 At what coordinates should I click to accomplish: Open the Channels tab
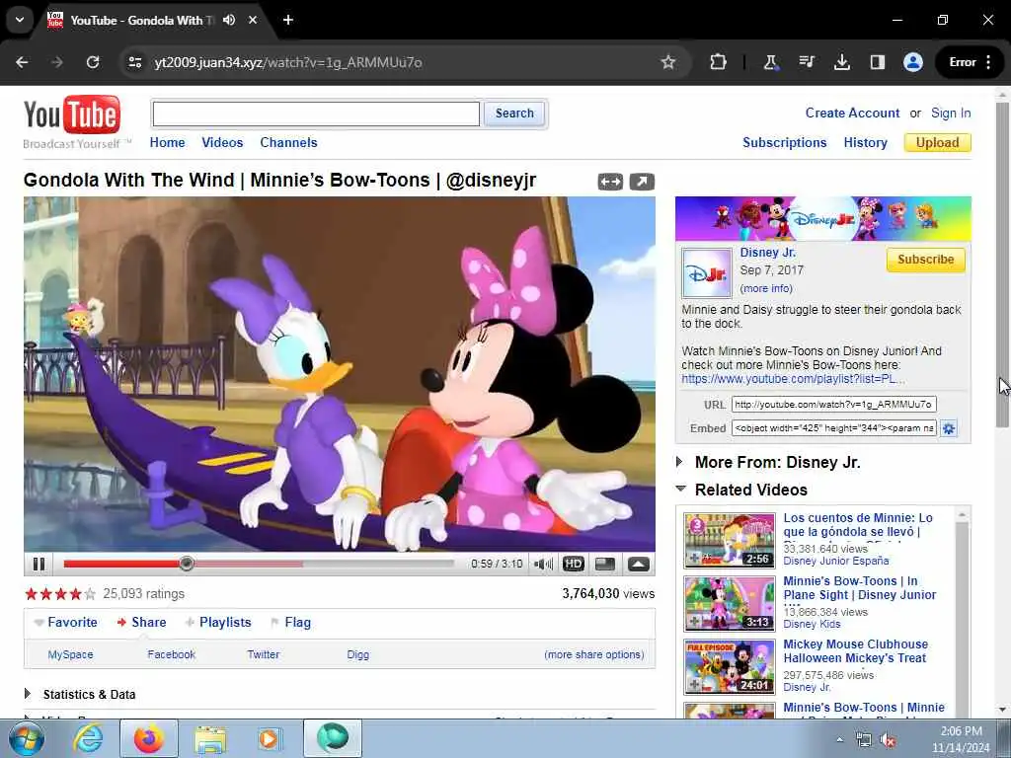pyautogui.click(x=288, y=142)
